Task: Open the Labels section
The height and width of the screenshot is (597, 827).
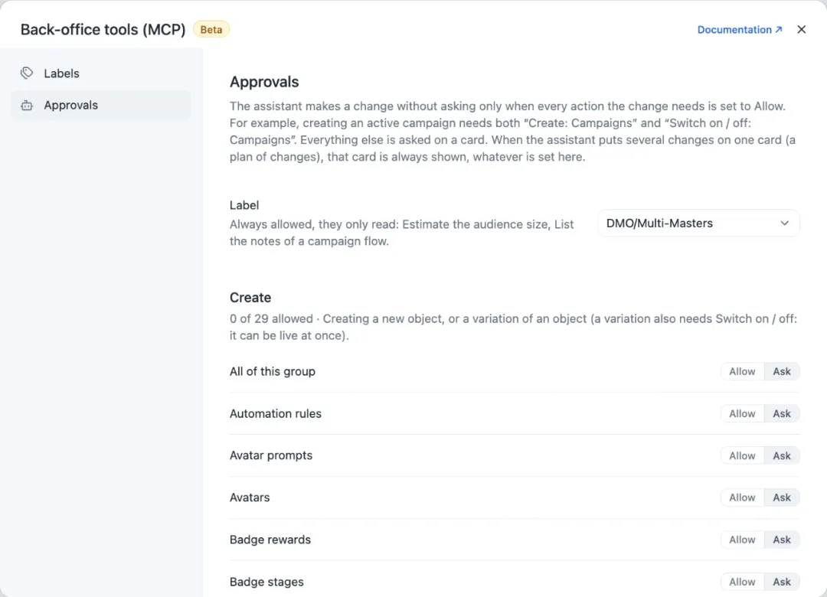Action: (101, 73)
